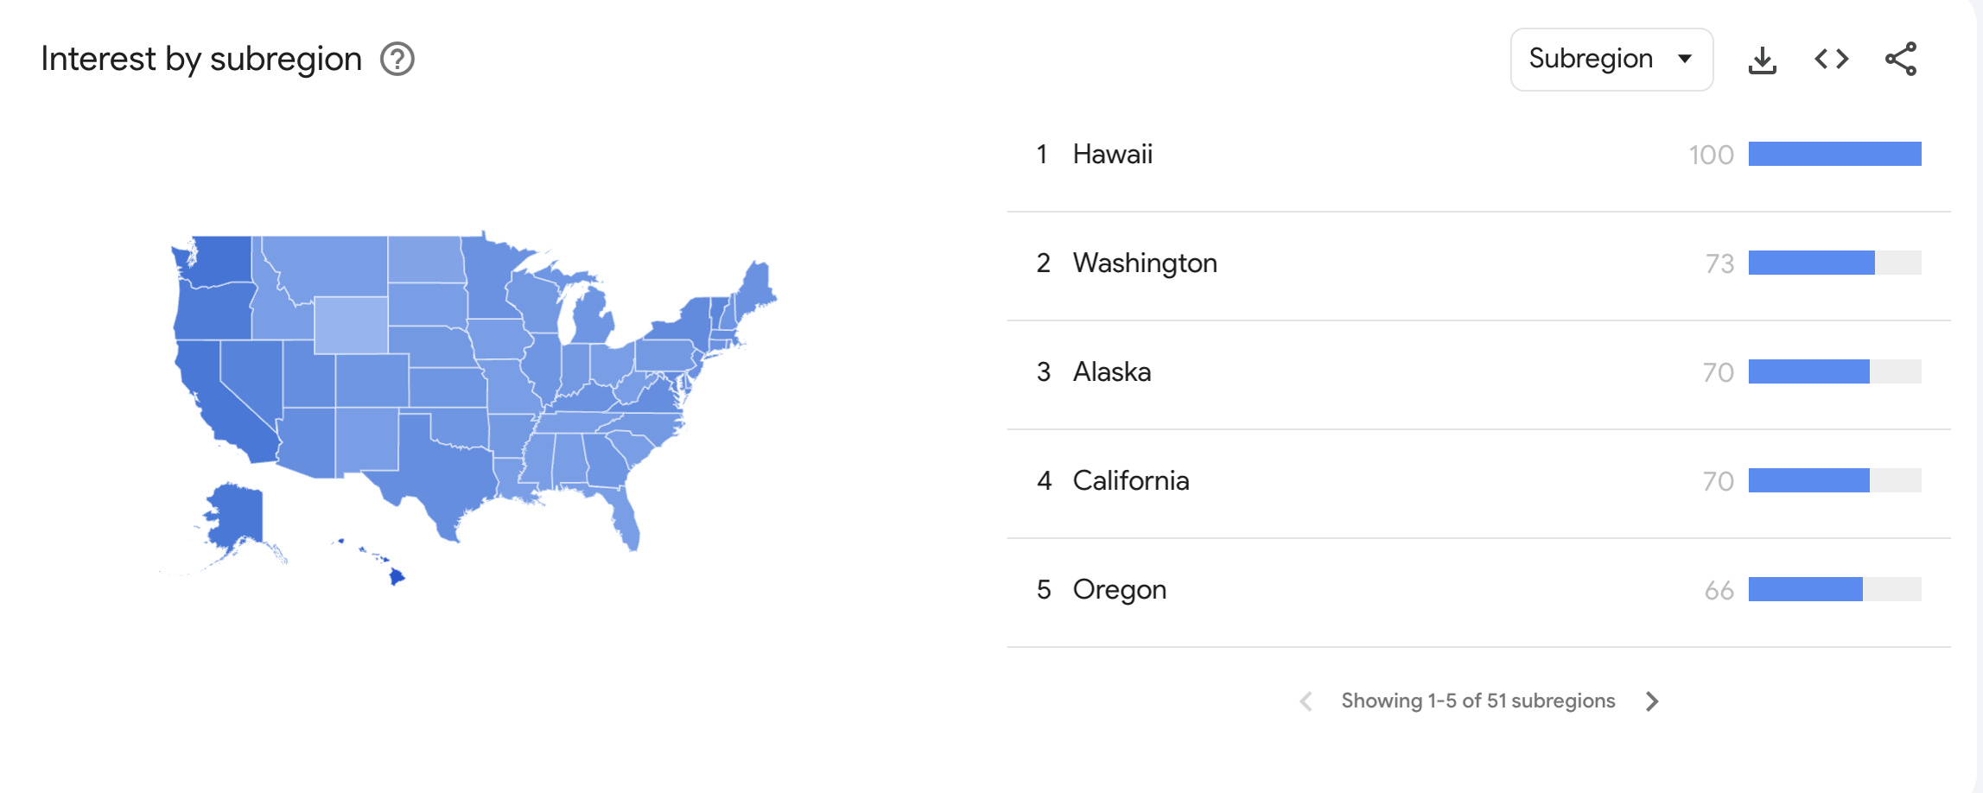Open the Alaska subregion entry
The height and width of the screenshot is (793, 1983).
[x=1111, y=372]
